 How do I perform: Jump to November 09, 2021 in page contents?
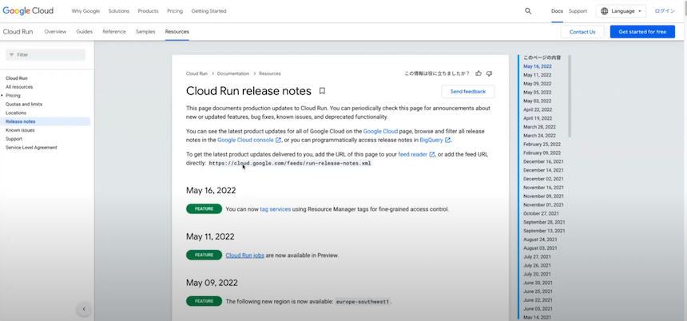click(544, 196)
